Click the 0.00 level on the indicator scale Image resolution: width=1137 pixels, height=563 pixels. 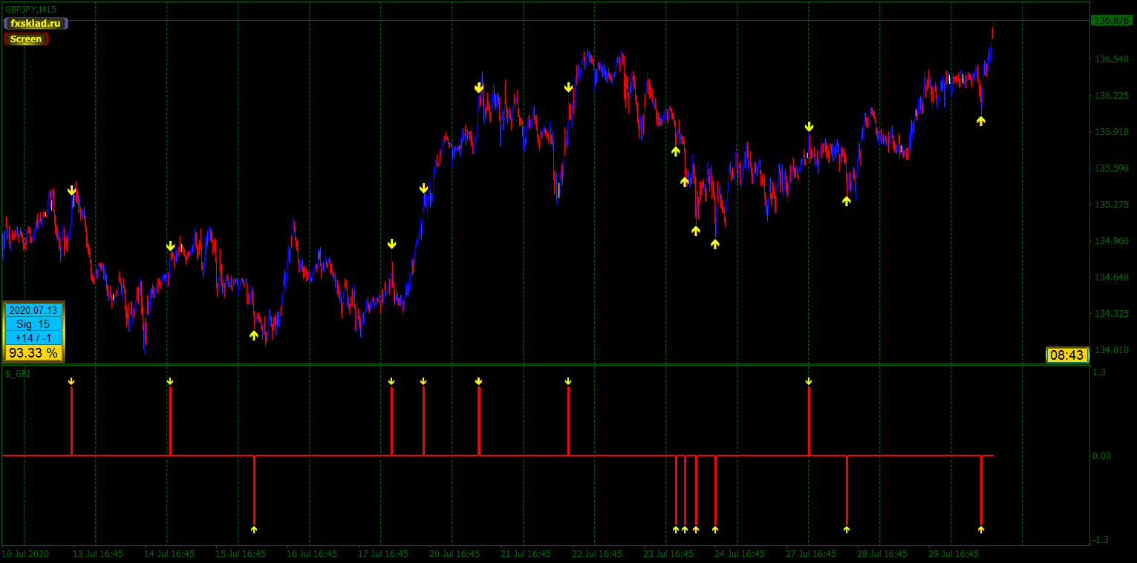pos(1101,455)
